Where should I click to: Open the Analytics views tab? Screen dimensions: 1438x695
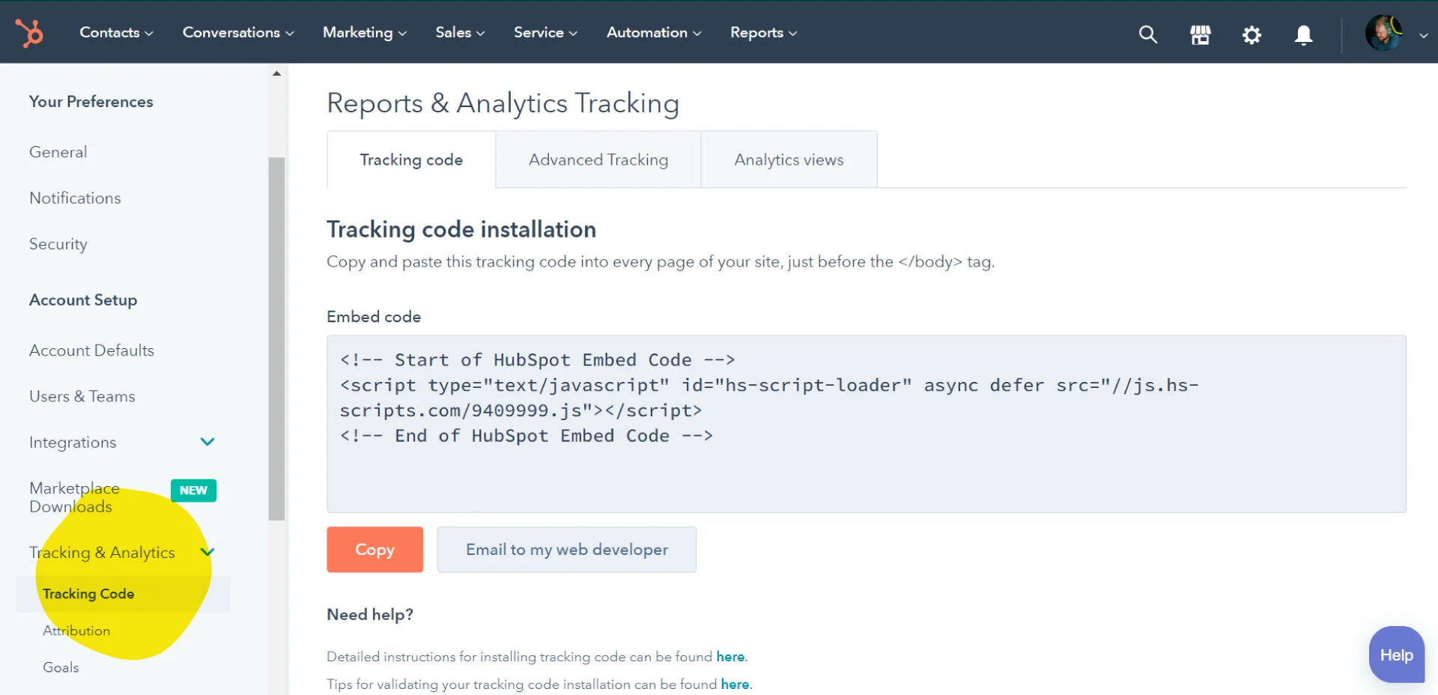(789, 160)
